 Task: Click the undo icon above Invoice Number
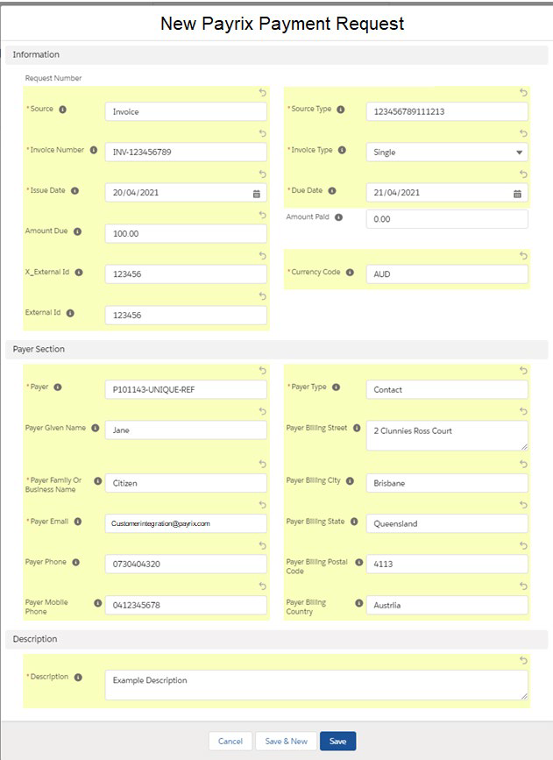click(x=262, y=133)
